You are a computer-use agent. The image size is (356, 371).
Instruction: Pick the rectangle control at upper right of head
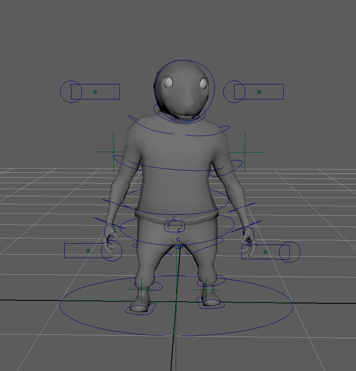(x=259, y=92)
